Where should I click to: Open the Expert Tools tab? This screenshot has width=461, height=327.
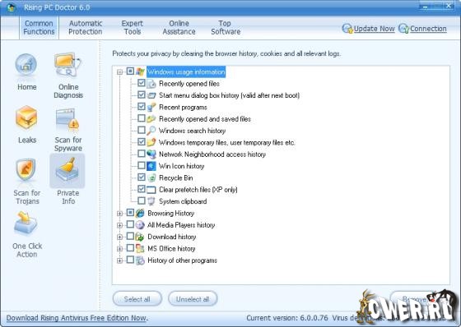coord(133,28)
